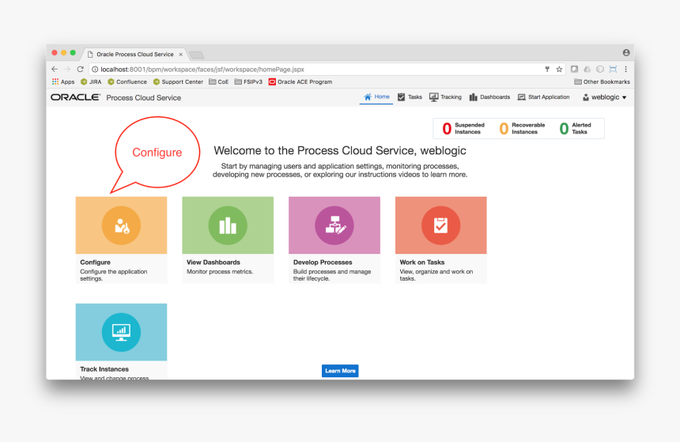Click the "Monitor process metrics." description

[x=220, y=271]
